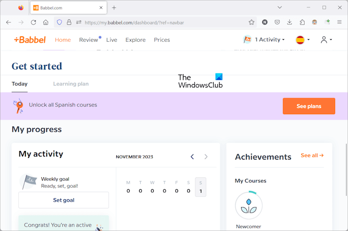Bookmark this page with the star
Screen dimensions: 348x231
pos(251,22)
